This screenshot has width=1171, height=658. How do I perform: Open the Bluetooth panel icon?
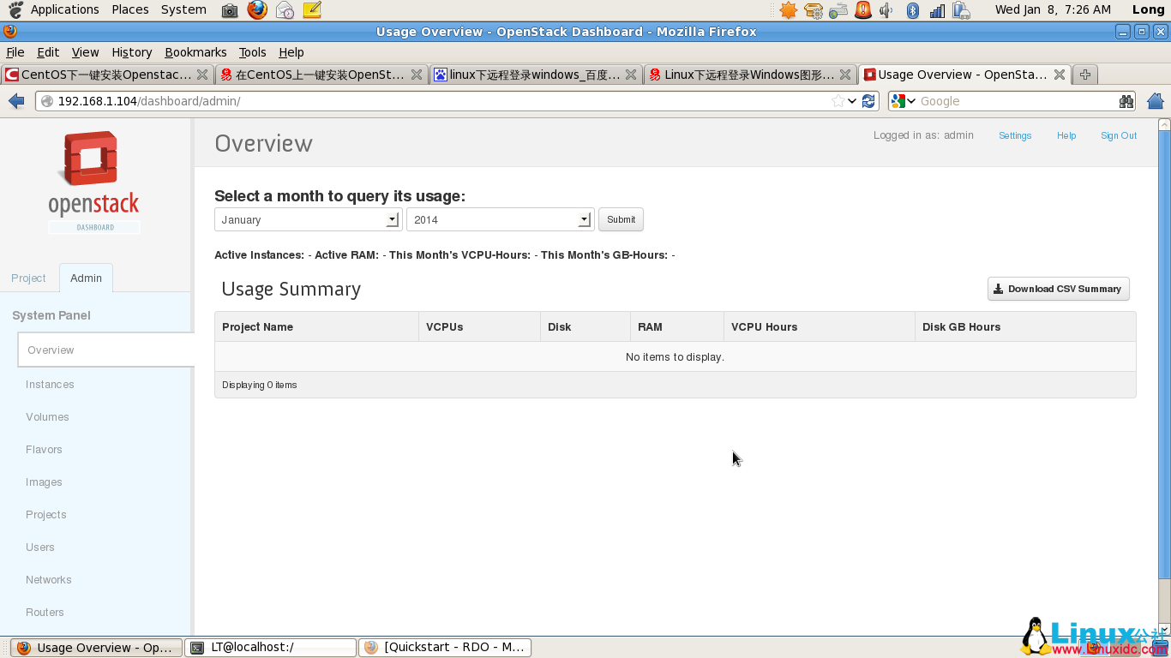point(911,9)
